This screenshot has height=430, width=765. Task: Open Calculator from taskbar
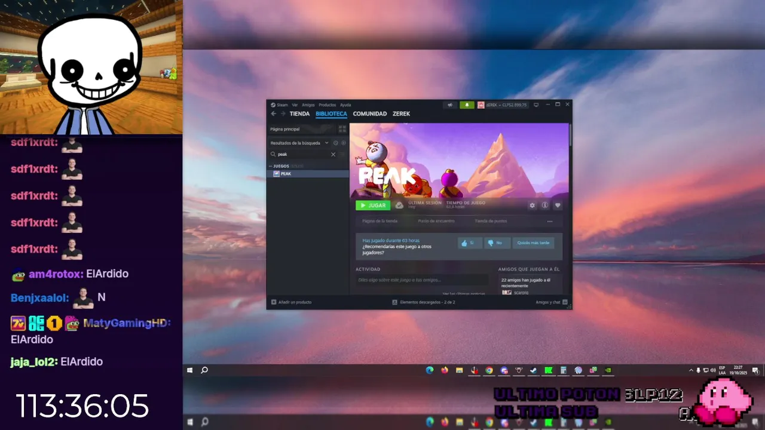[564, 370]
